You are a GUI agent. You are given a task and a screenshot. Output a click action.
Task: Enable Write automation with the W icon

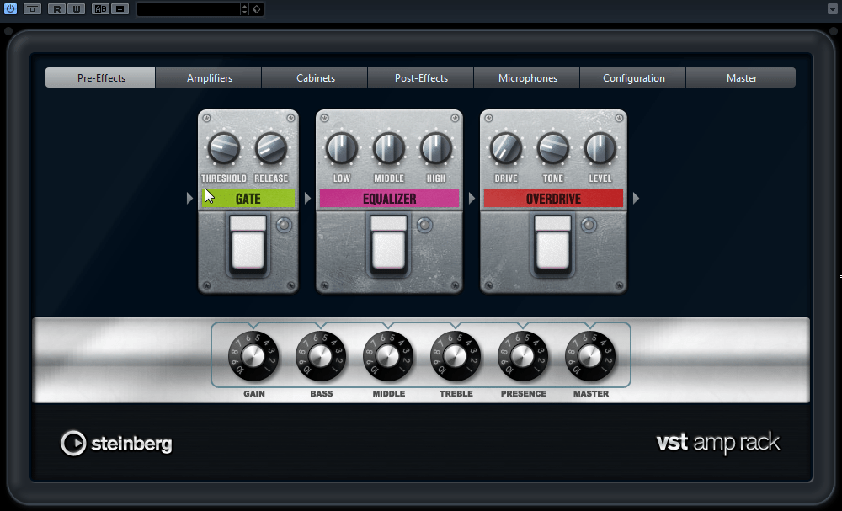tap(75, 9)
